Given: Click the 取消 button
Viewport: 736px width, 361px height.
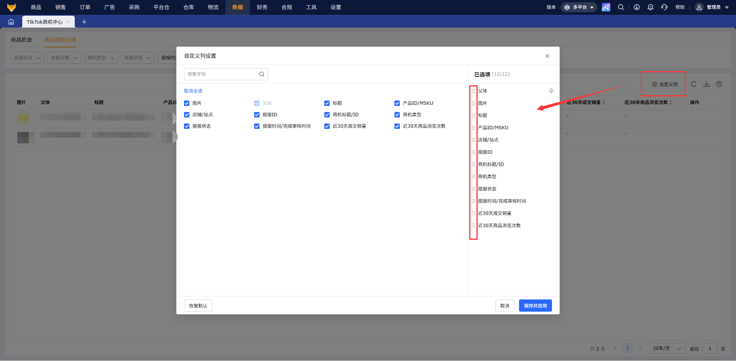Looking at the screenshot, I should [505, 306].
